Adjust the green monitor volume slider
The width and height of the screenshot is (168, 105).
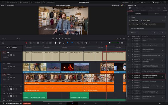(116, 43)
